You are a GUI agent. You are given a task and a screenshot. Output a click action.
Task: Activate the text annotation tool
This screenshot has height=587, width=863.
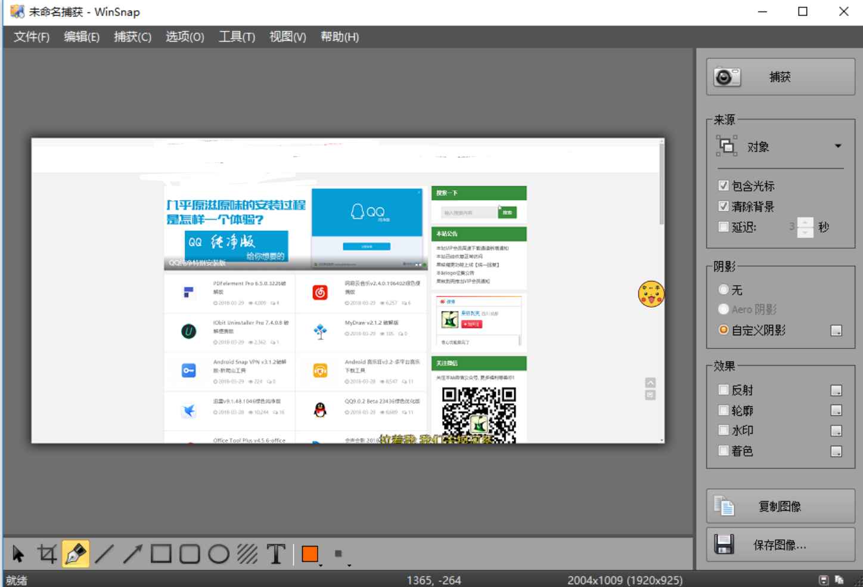pyautogui.click(x=276, y=554)
